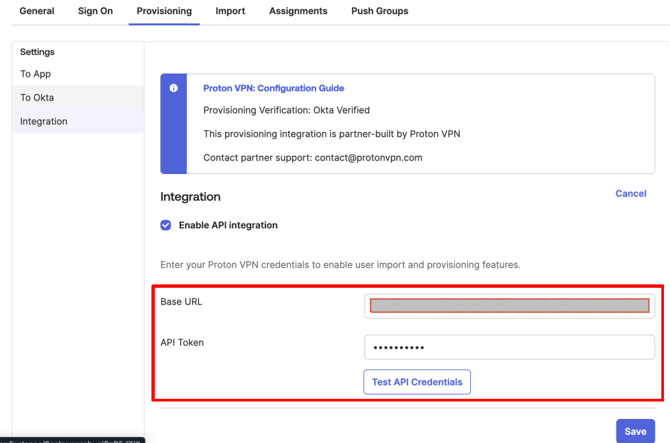Click the Integration heading
Viewport: 670px width, 443px height.
point(190,197)
